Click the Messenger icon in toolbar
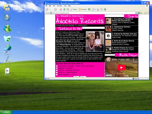The image size is (152, 114). 105,9
